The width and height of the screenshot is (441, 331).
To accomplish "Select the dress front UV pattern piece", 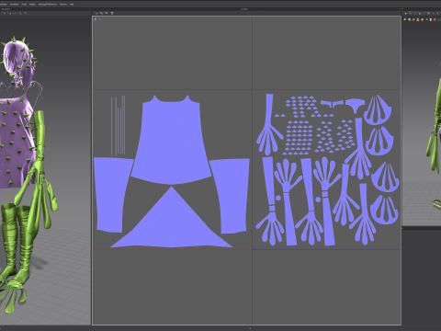I will tap(171, 141).
